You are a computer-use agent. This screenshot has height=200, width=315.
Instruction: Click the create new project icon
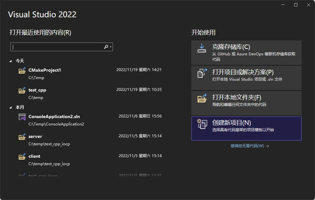click(202, 124)
